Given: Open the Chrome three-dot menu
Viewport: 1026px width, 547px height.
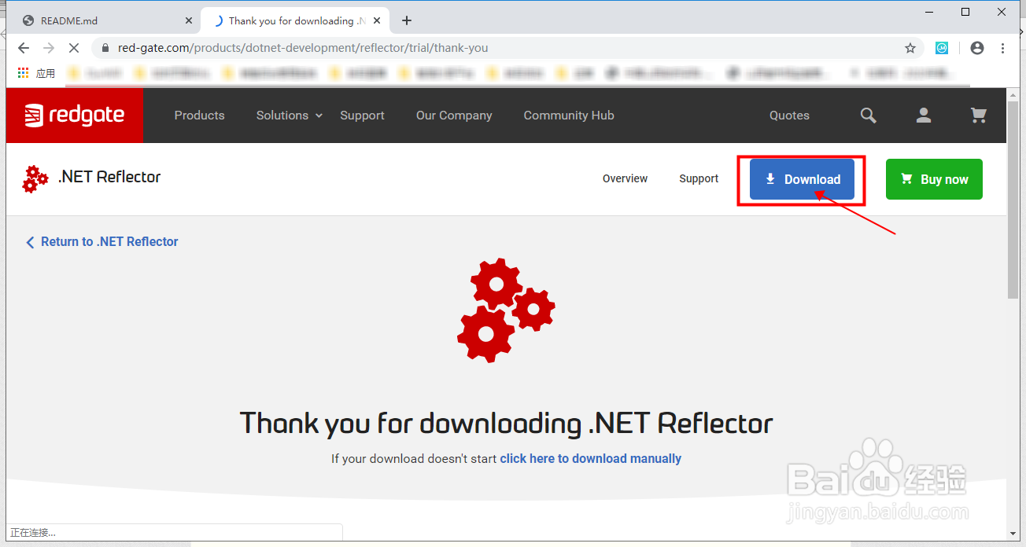Looking at the screenshot, I should [1002, 48].
